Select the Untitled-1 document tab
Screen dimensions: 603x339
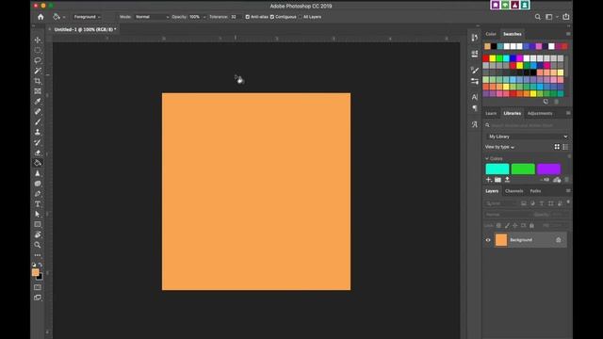click(85, 29)
